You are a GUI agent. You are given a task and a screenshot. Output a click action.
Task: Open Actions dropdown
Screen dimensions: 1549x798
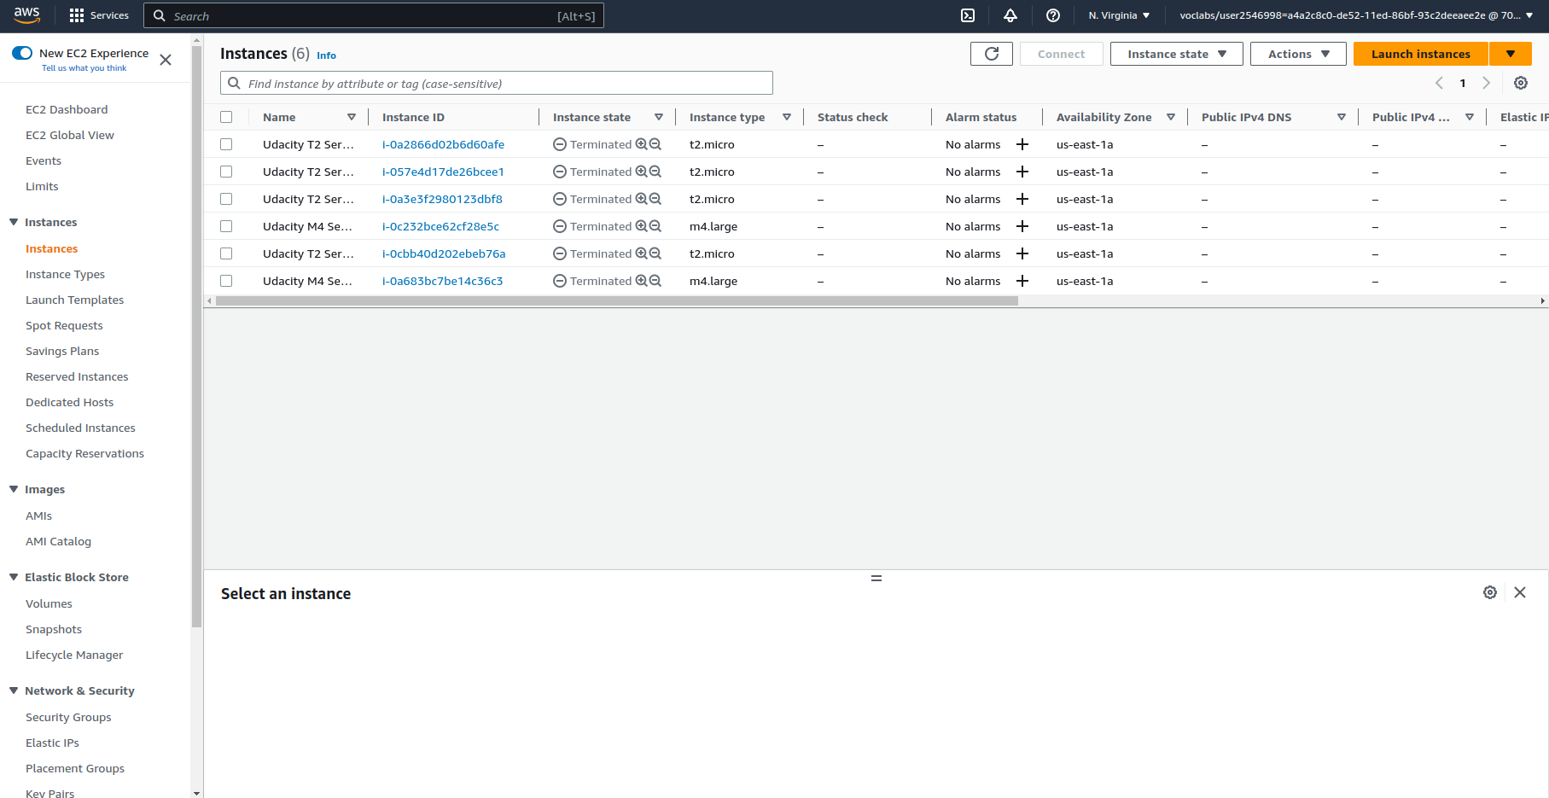(1298, 54)
